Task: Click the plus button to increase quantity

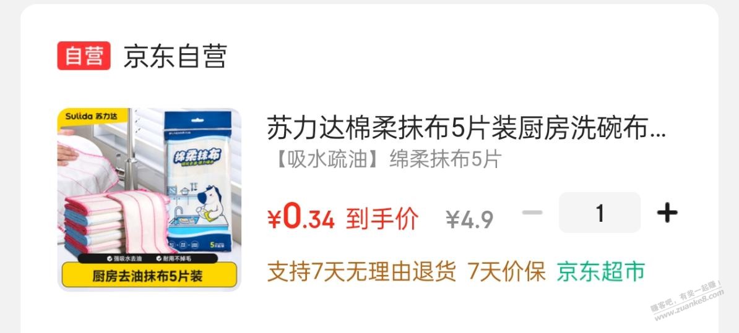Action: pos(667,213)
